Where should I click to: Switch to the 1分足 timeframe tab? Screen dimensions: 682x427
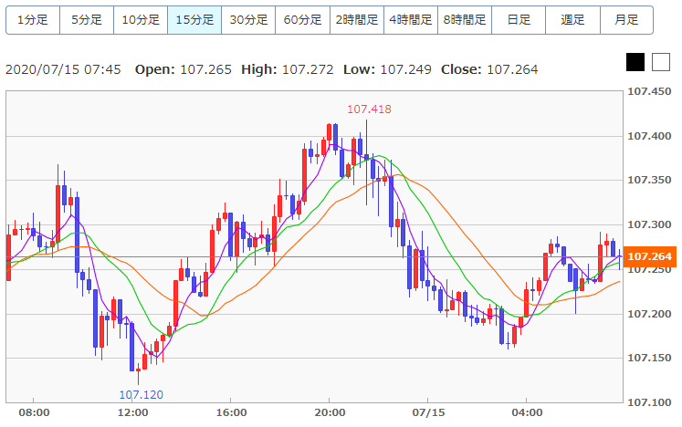click(33, 20)
